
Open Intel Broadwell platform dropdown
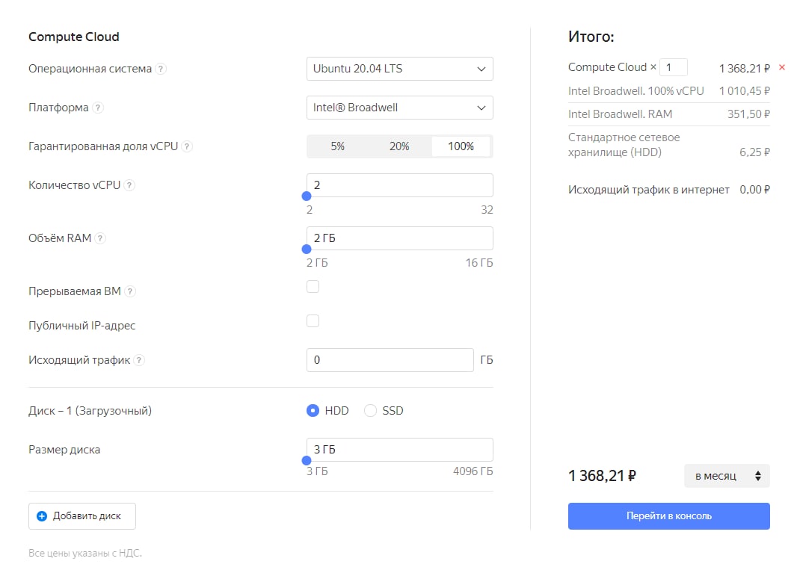click(399, 108)
